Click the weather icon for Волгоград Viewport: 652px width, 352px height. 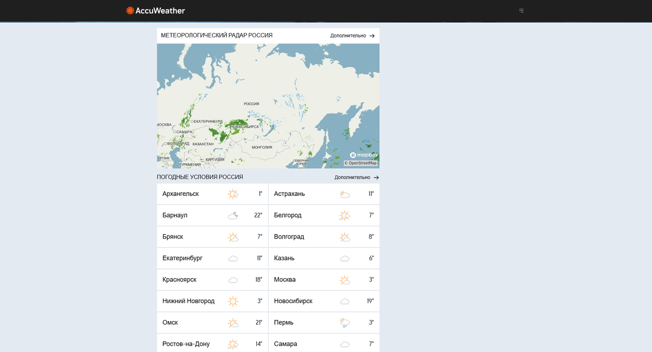click(x=344, y=236)
